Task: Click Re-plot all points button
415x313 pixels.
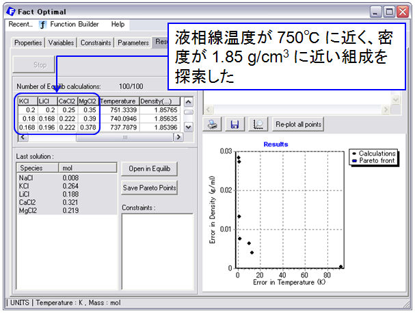Action: (298, 125)
